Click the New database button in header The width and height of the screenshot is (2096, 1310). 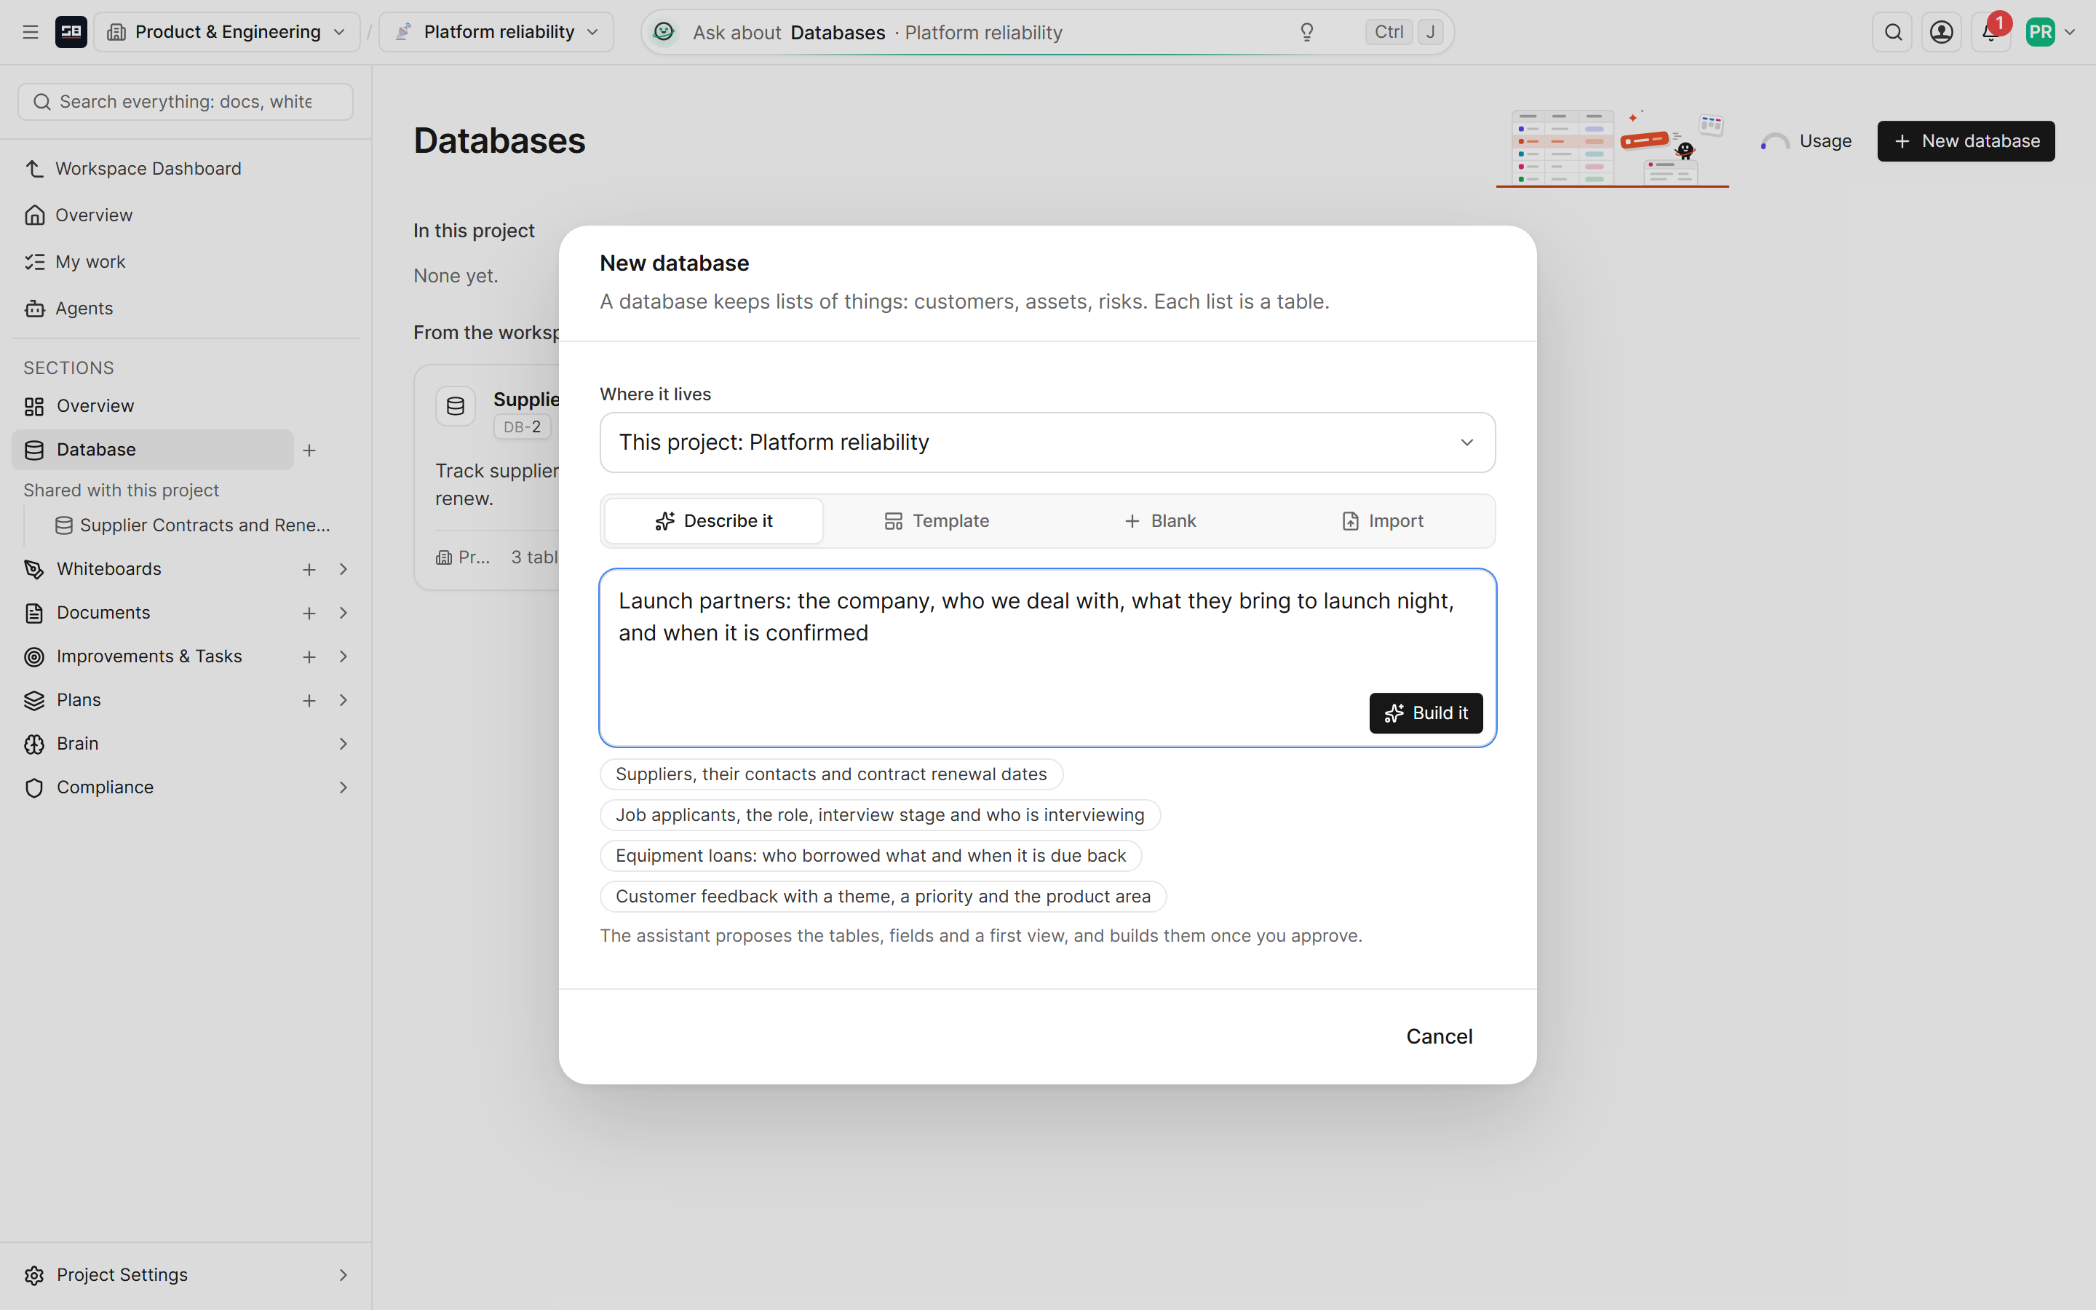coord(1966,141)
